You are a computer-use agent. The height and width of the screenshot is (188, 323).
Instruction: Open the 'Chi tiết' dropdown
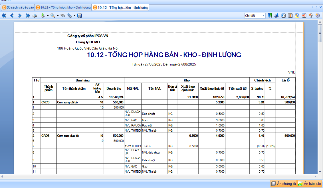click(255, 16)
